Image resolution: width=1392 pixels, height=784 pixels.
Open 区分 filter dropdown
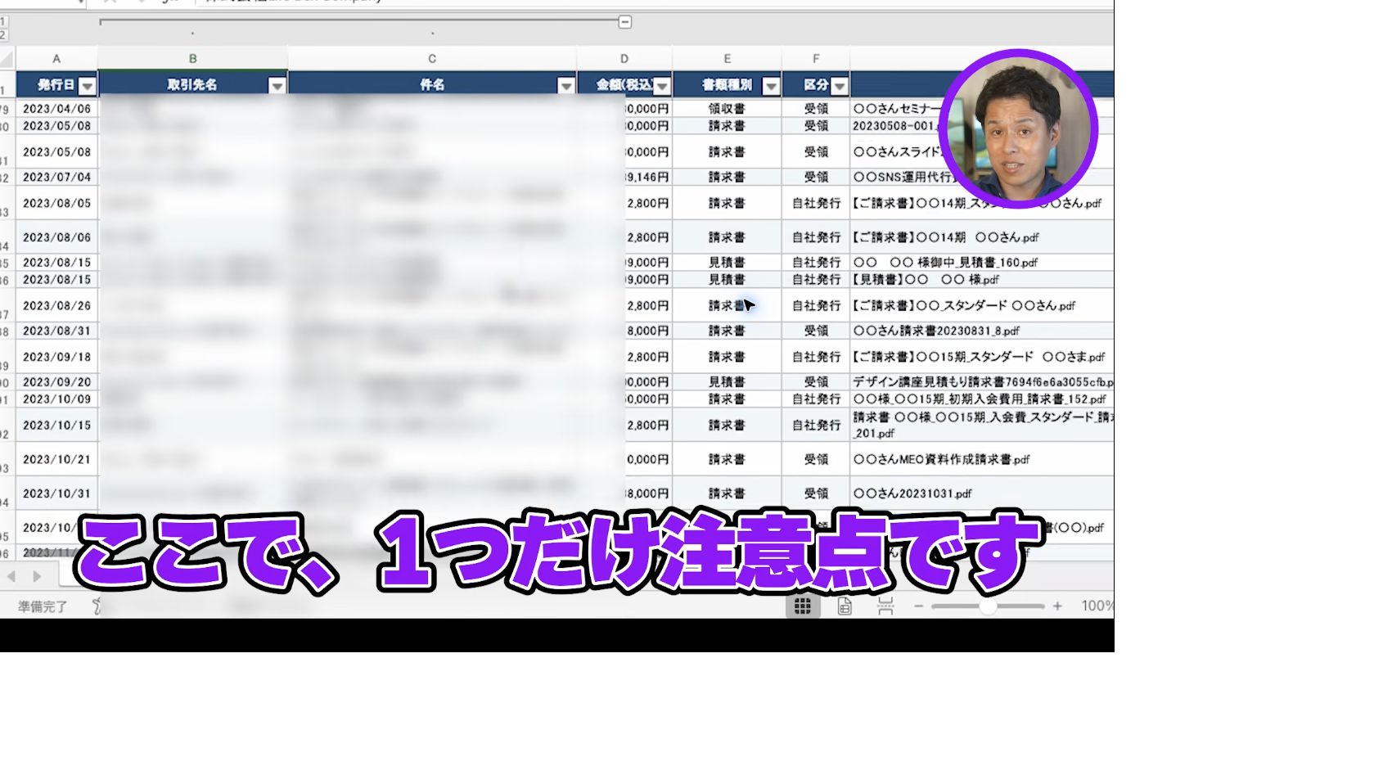point(840,85)
